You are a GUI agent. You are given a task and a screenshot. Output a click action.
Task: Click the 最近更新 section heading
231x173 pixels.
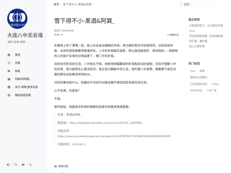194,20
